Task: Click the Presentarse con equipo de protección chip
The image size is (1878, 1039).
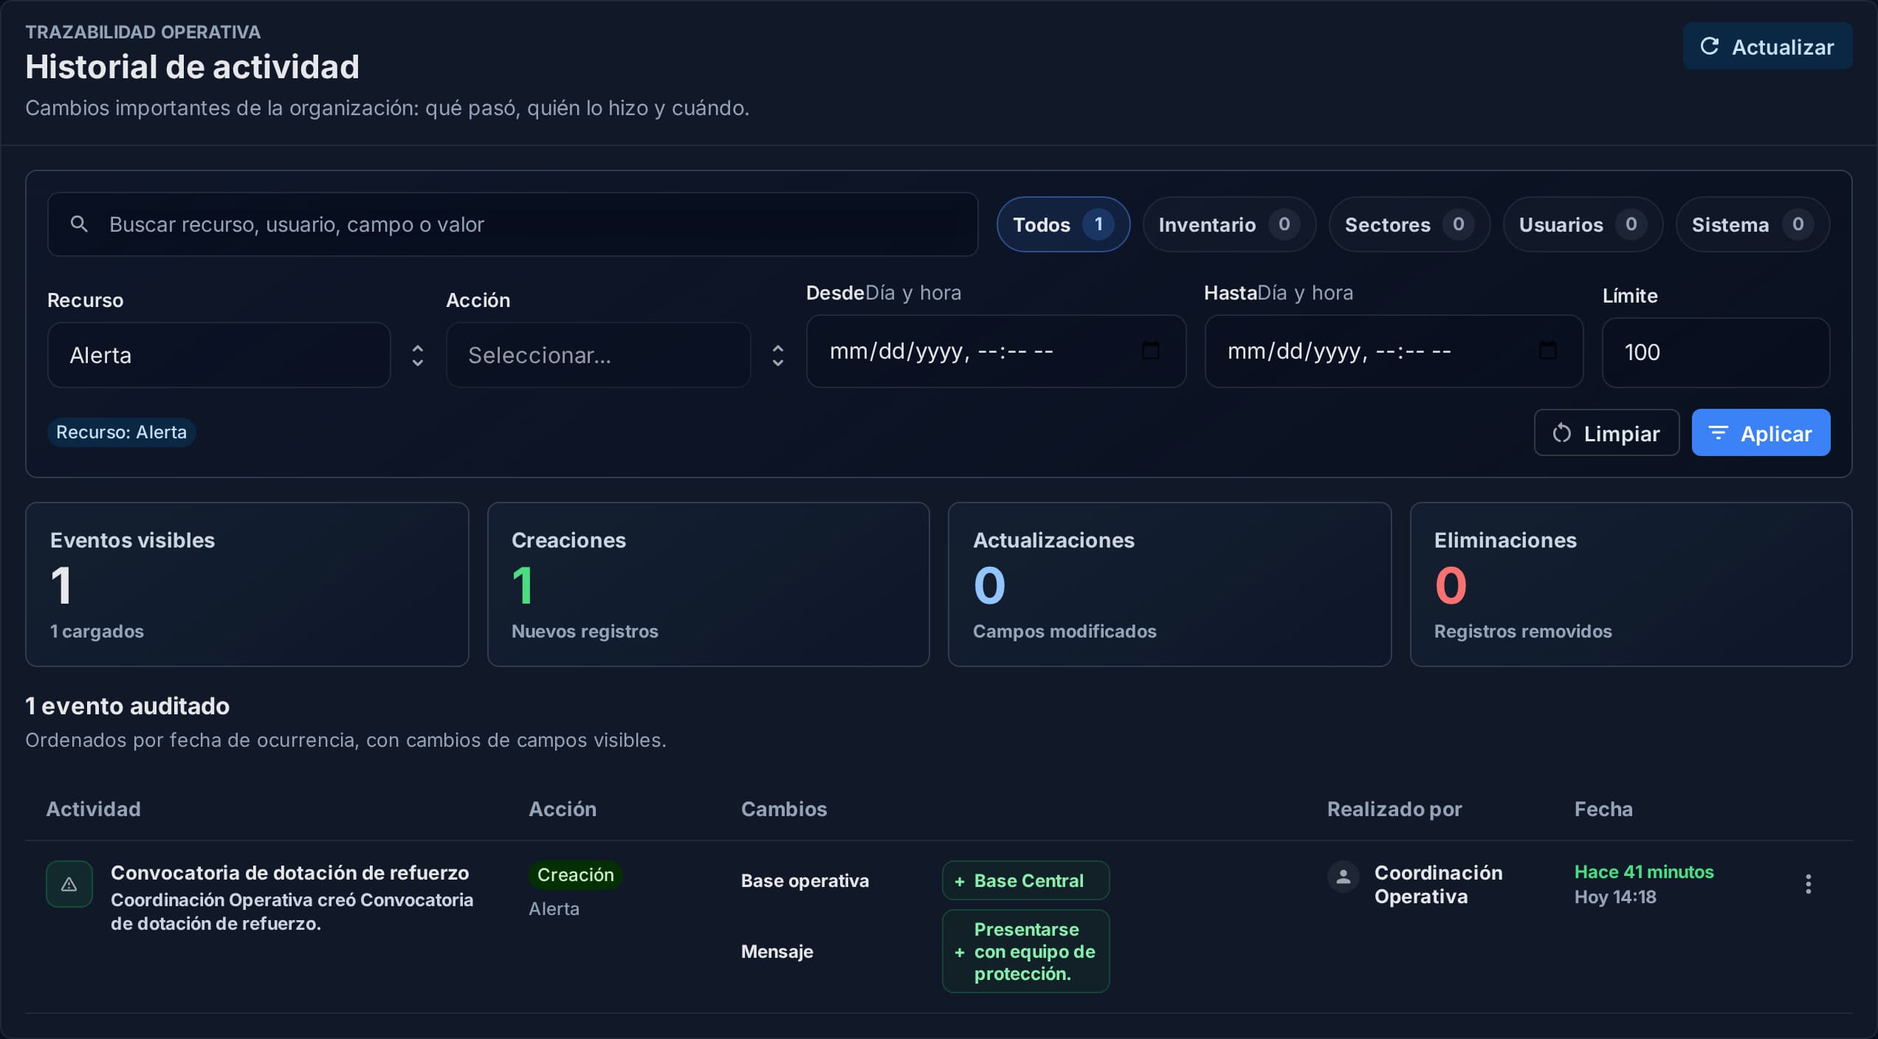Action: click(1025, 951)
